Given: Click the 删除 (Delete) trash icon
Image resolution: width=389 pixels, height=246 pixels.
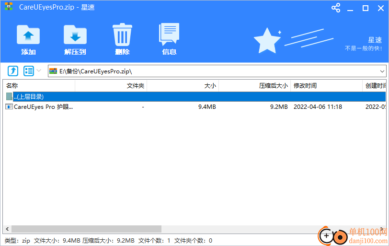Looking at the screenshot, I should [x=122, y=35].
